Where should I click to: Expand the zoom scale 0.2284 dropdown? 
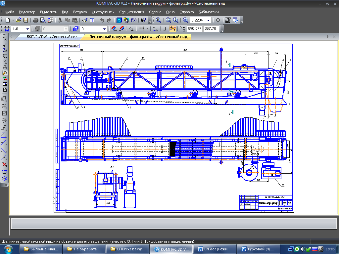pyautogui.click(x=209, y=20)
